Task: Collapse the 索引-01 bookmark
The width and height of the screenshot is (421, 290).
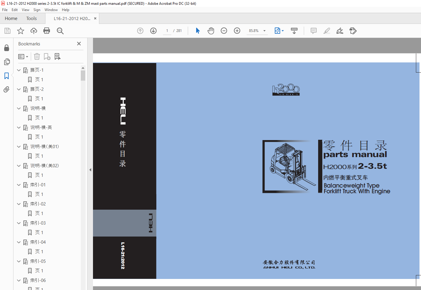Action: click(19, 185)
